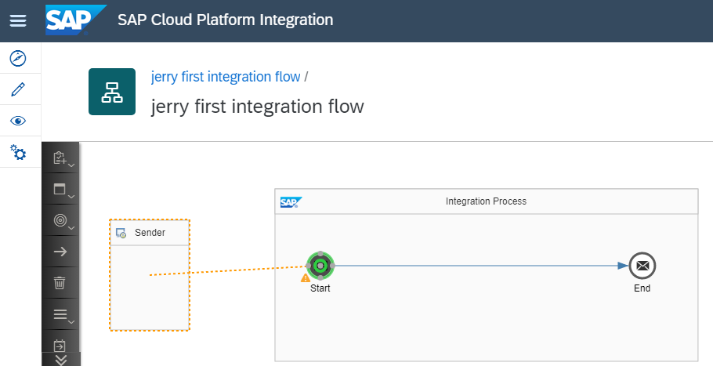Expand the message transformers list dropdown

pyautogui.click(x=61, y=315)
